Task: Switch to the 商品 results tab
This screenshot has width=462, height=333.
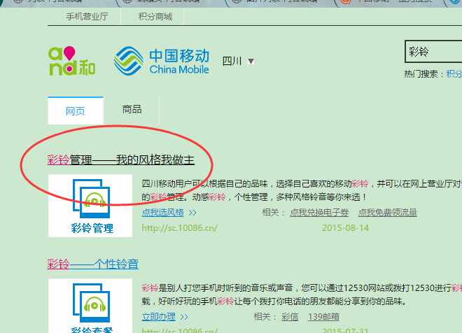Action: [132, 110]
